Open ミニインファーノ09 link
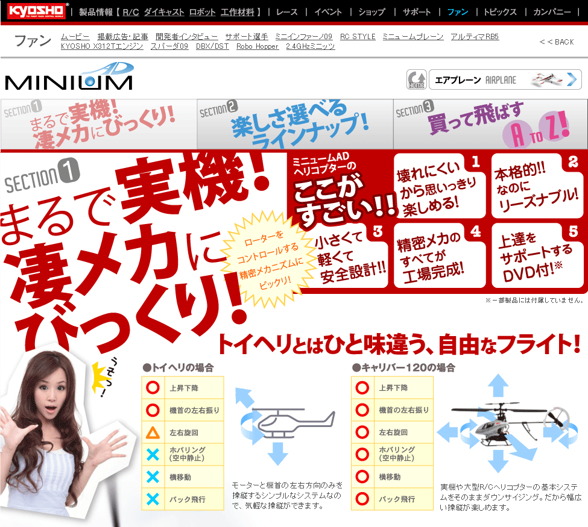This screenshot has height=527, width=588. pyautogui.click(x=304, y=37)
